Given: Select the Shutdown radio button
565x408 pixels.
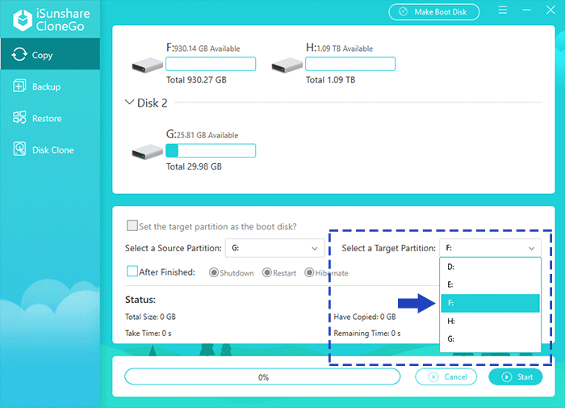Looking at the screenshot, I should pos(214,273).
